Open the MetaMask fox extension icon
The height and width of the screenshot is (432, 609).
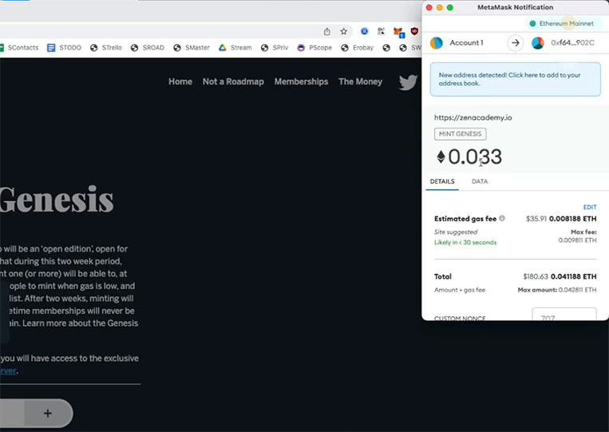pyautogui.click(x=398, y=32)
